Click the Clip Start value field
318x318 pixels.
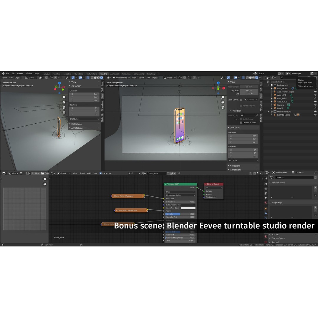(249, 90)
